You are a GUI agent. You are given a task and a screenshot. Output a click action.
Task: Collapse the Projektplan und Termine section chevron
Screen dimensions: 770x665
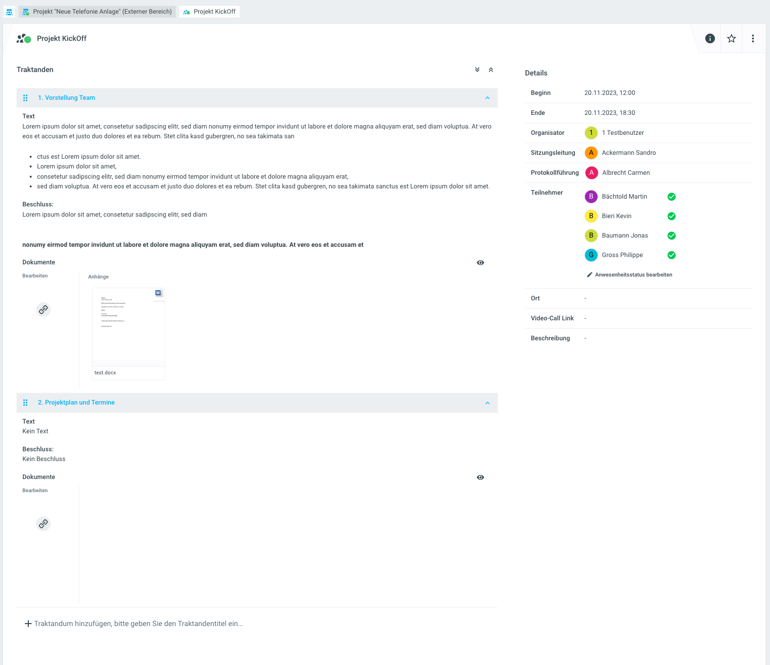point(488,403)
